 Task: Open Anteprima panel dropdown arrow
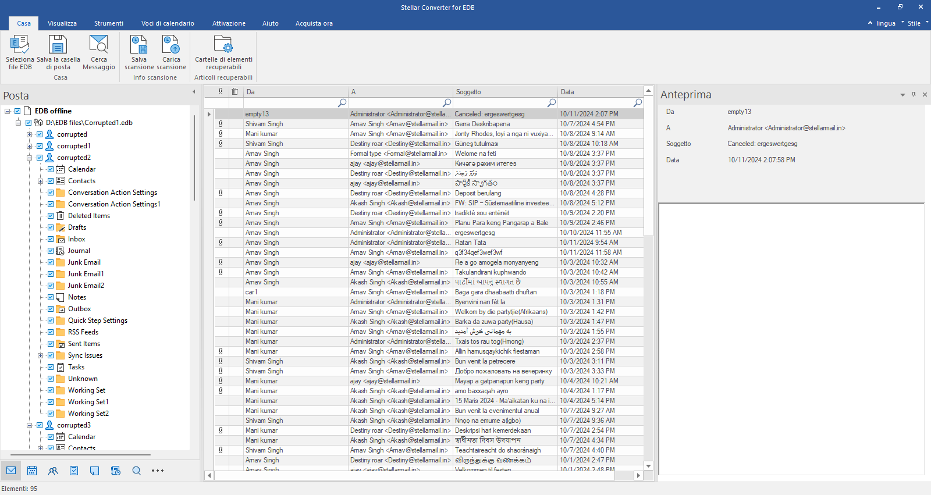(x=902, y=95)
